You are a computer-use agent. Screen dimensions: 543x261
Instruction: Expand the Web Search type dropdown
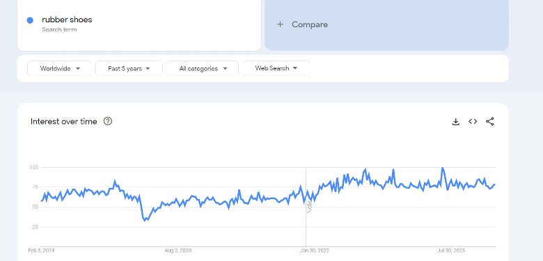[x=276, y=68]
